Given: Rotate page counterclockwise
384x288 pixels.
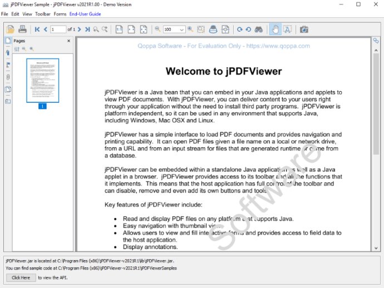Looking at the screenshot, I should [248, 29].
